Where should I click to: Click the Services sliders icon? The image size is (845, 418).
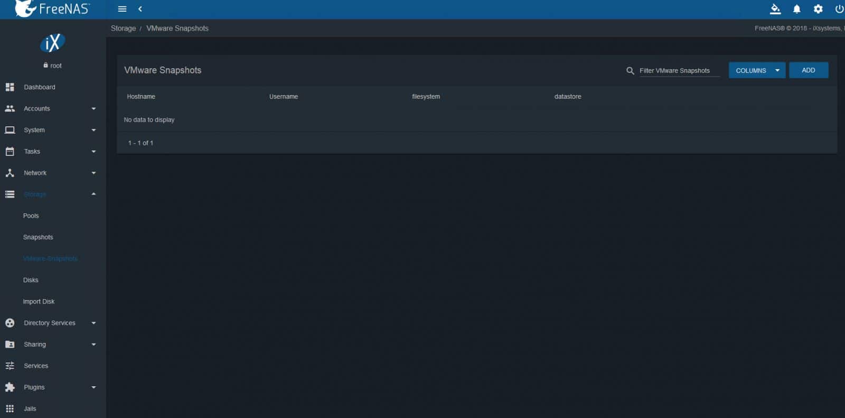10,366
